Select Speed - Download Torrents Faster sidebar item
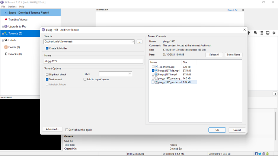This screenshot has width=278, height=156. pyautogui.click(x=31, y=13)
